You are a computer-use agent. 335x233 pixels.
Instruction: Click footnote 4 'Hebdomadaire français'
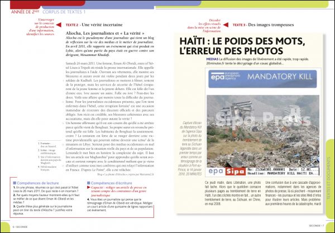(x=47, y=168)
